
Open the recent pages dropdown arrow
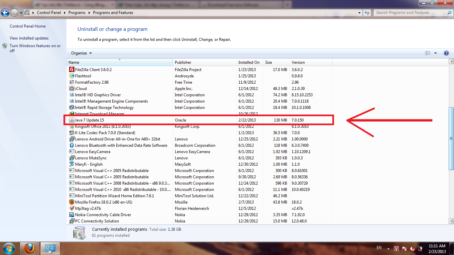coord(21,13)
